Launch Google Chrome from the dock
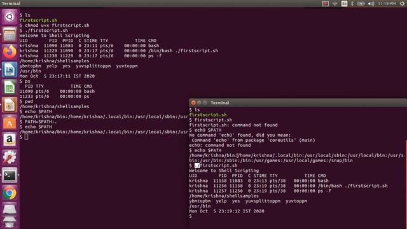 click(10, 193)
